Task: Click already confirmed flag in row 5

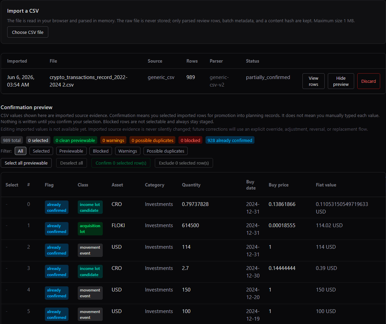Action: pos(57,314)
